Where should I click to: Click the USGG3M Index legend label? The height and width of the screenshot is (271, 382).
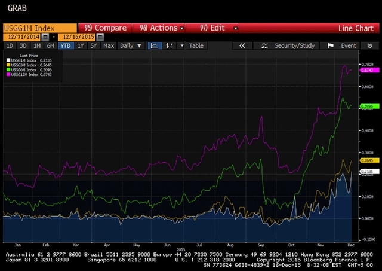pyautogui.click(x=24, y=65)
